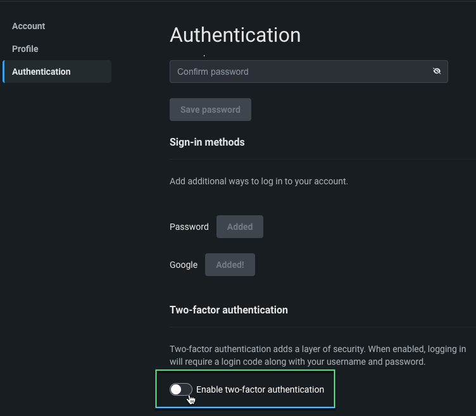Click the blue active bar beside Authentication
476x416 pixels.
[4, 72]
